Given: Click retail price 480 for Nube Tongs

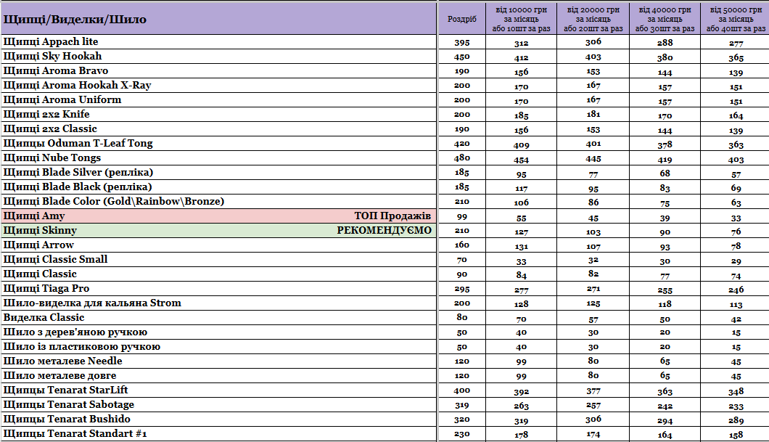Looking at the screenshot, I should (x=462, y=158).
